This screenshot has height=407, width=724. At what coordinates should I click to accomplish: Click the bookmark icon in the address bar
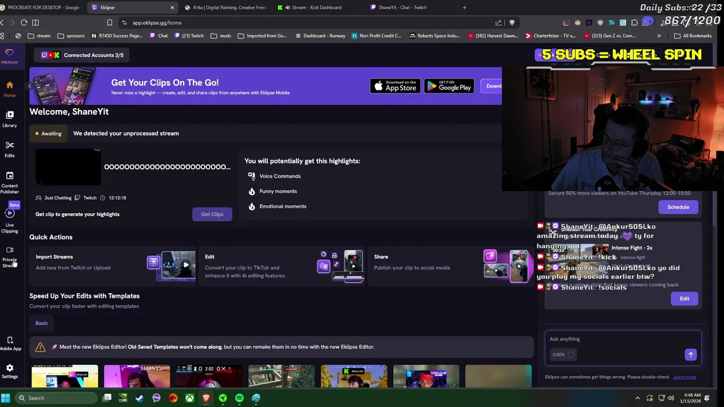point(110,23)
